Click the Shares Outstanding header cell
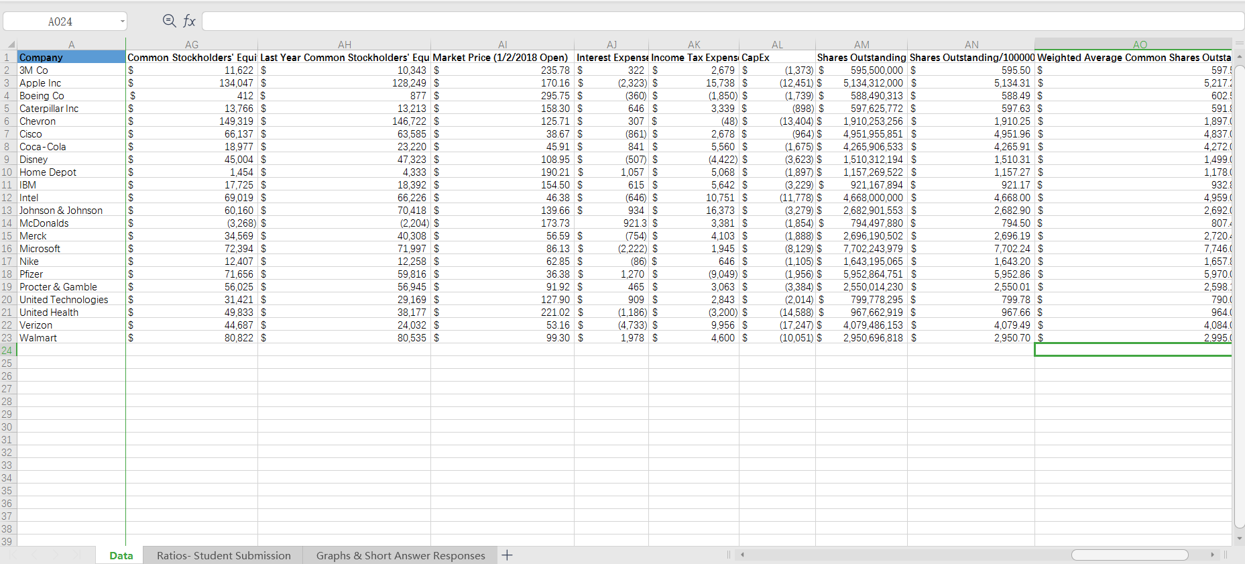The width and height of the screenshot is (1245, 564). (862, 58)
